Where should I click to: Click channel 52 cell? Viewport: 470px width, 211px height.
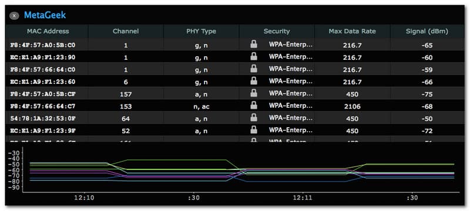[x=126, y=131]
